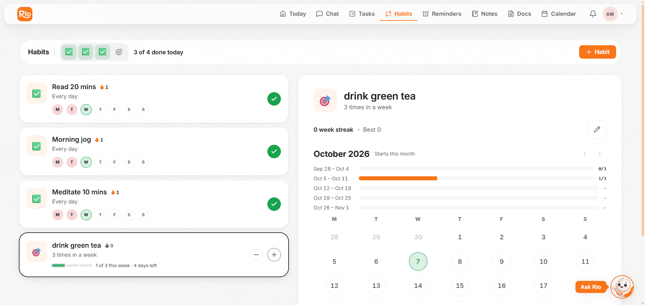
Task: Select October 7 in the calendar
Action: coord(418,261)
